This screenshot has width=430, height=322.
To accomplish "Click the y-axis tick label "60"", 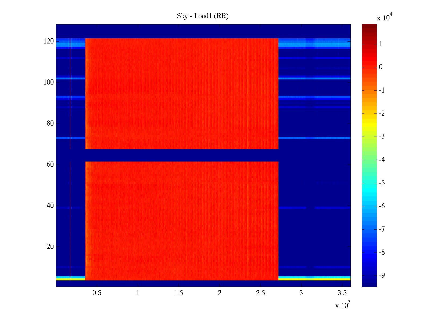I will click(50, 164).
